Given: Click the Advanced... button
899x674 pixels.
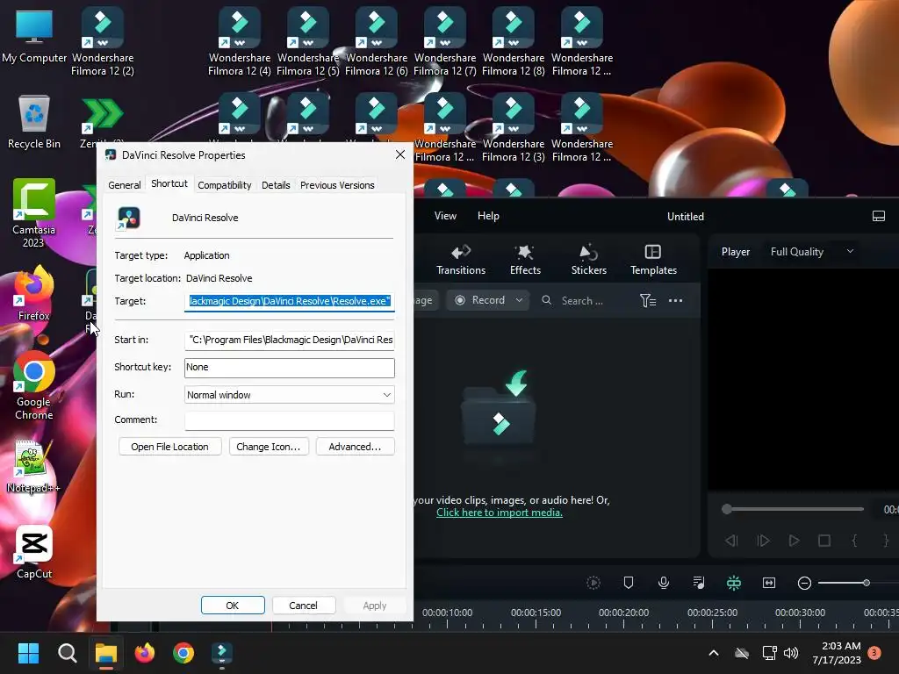Looking at the screenshot, I should 355,447.
